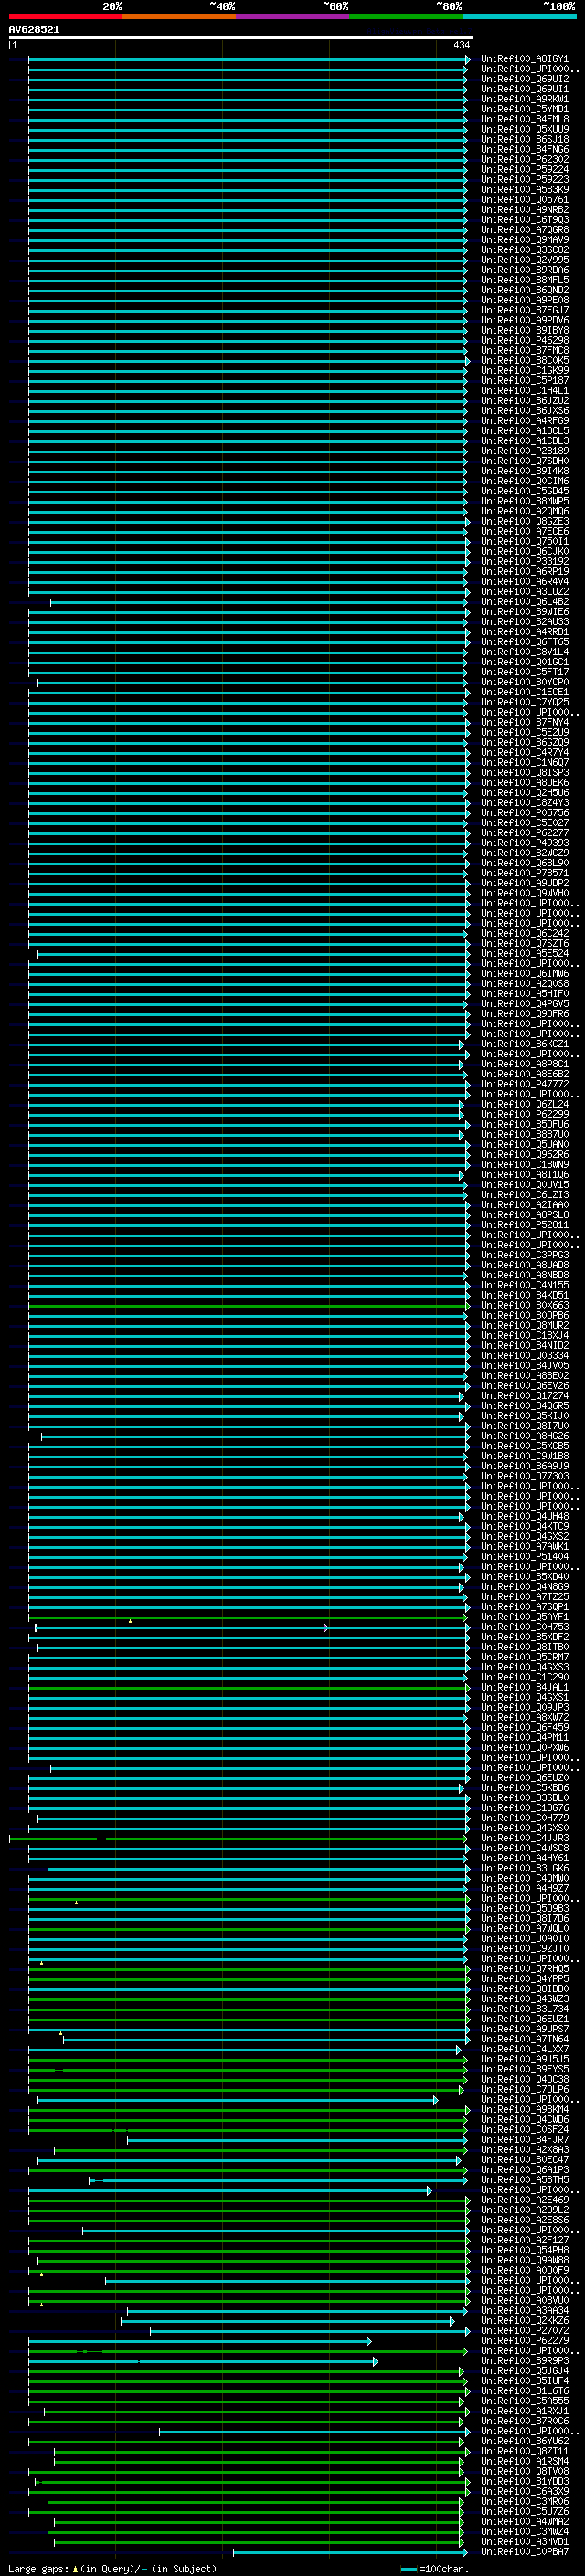Select hit label UniRef100_B4KD51
The height and width of the screenshot is (2576, 585).
coord(524,1295)
